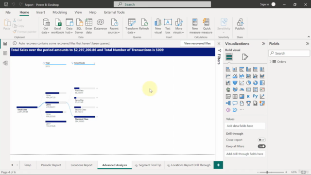Create a New measure

click(x=195, y=26)
